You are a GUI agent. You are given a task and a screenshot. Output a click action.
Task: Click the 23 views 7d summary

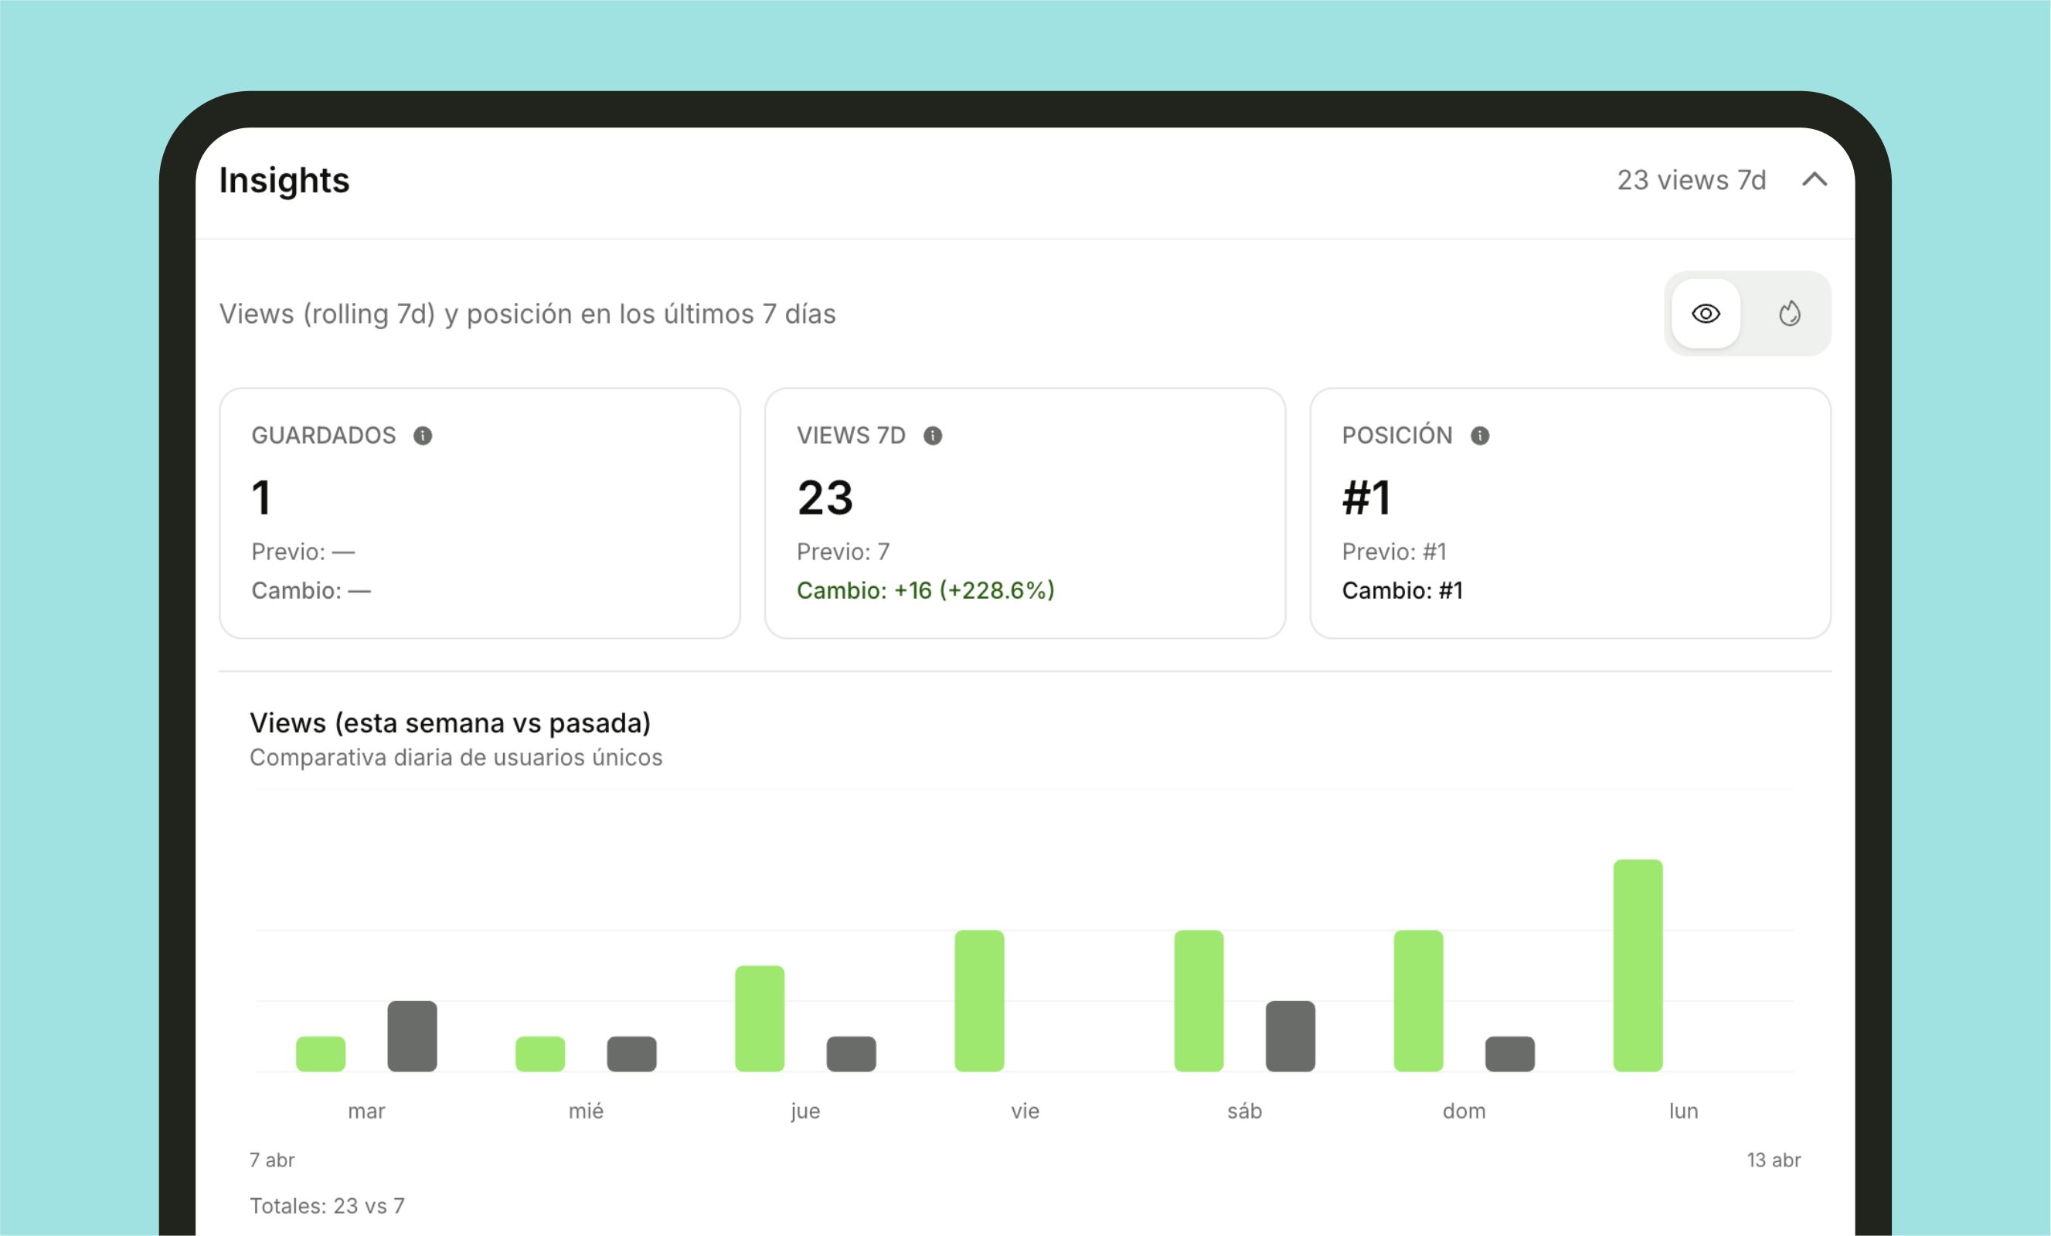(1692, 180)
